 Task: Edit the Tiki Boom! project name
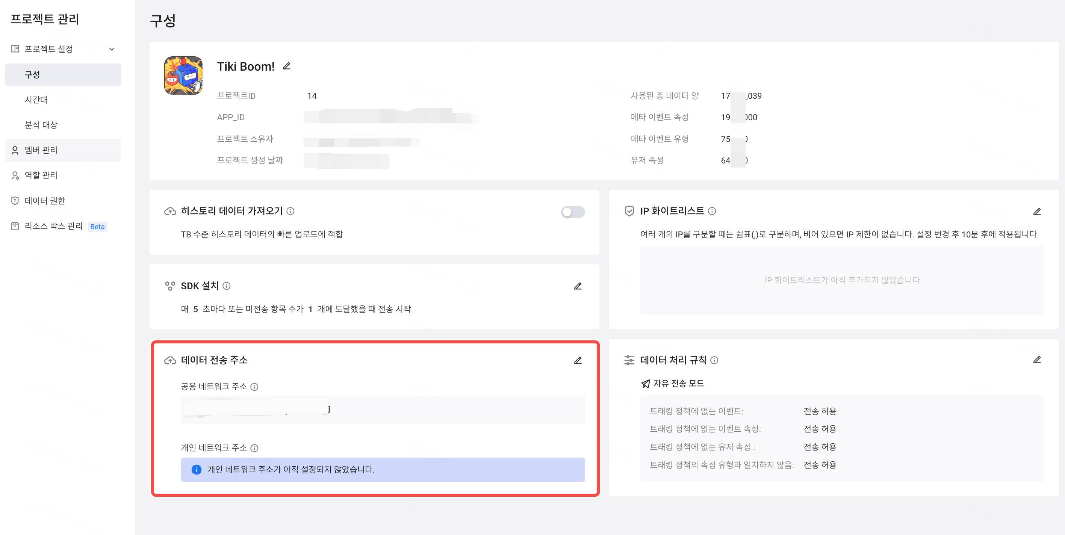point(286,66)
